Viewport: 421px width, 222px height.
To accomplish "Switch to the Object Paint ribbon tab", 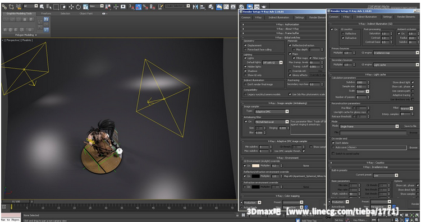I will point(86,13).
